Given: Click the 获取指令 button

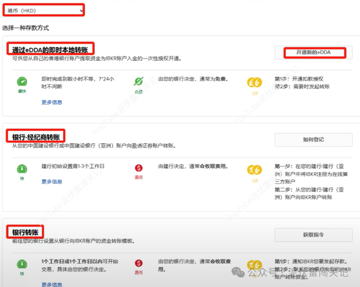Looking at the screenshot, I should click(313, 235).
